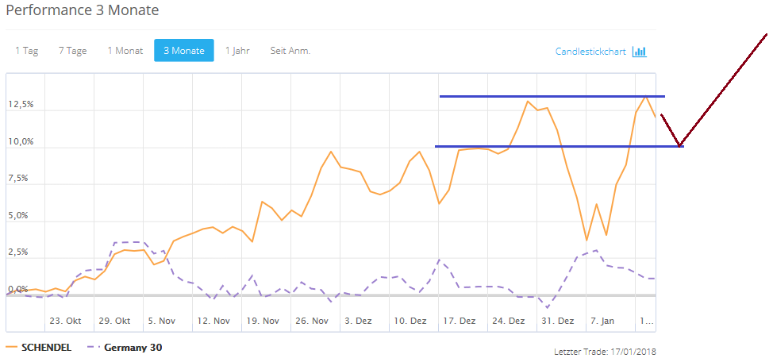Click the candlestick chart bar icon
773x362 pixels.
[x=640, y=52]
